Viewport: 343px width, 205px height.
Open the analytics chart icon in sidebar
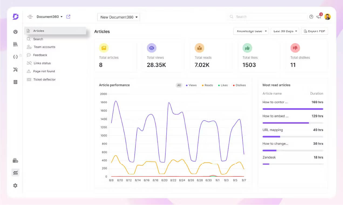pos(15,173)
